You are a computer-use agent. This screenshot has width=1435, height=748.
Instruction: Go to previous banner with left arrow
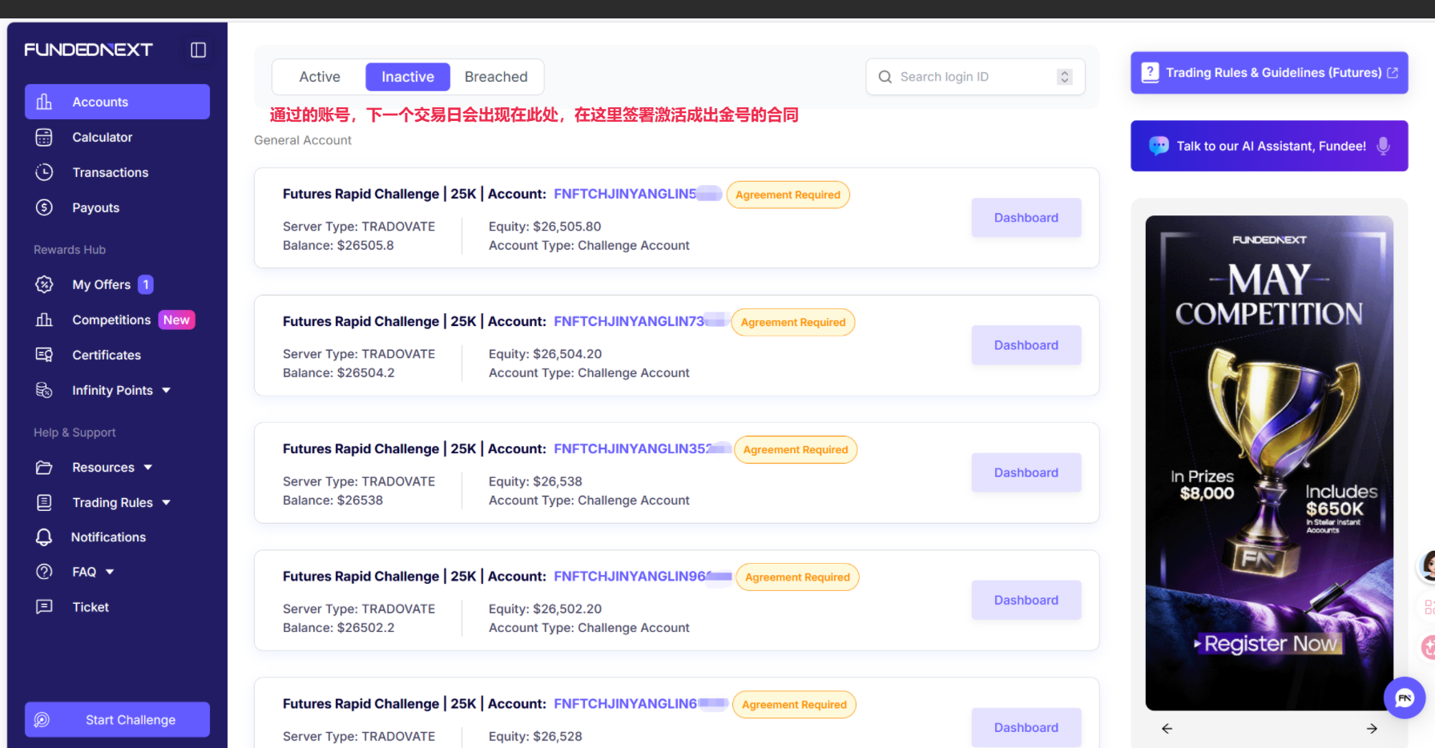[x=1167, y=728]
